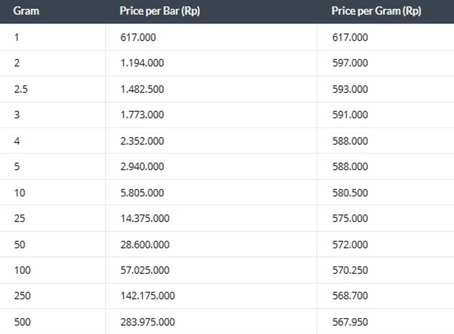The width and height of the screenshot is (454, 334).
Task: Click the Price per Bar (Rp) header
Action: [x=160, y=11]
